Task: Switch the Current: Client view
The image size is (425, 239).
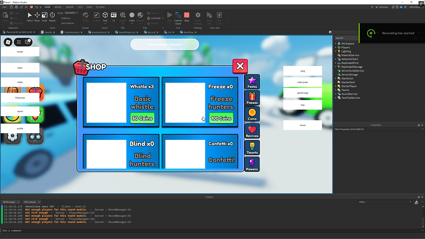Action: pos(178,18)
